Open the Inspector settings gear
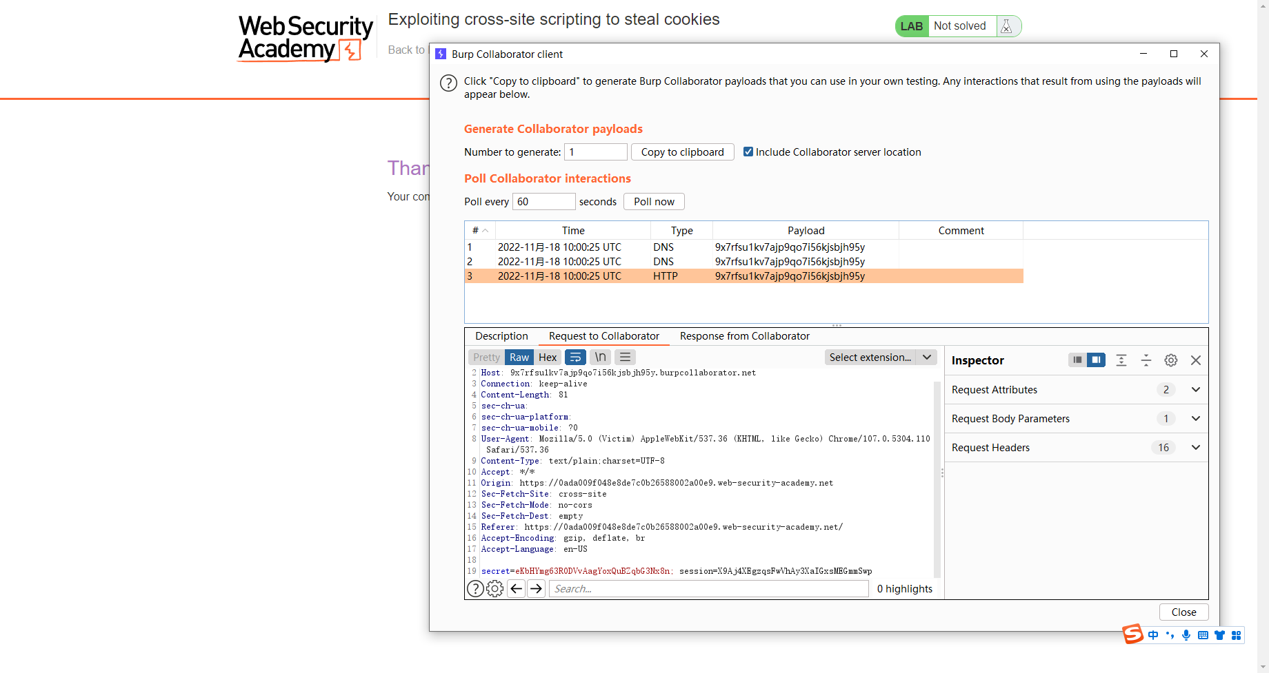Image resolution: width=1269 pixels, height=673 pixels. coord(1171,360)
